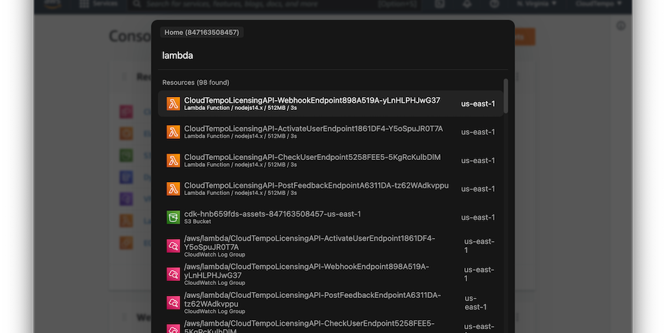The width and height of the screenshot is (666, 333).
Task: Click the results list scrollbar thumb
Action: [x=505, y=96]
